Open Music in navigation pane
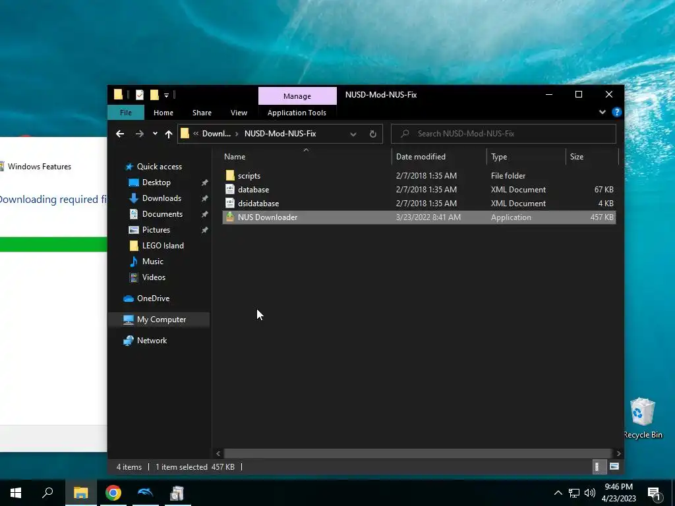The height and width of the screenshot is (506, 675). (153, 262)
